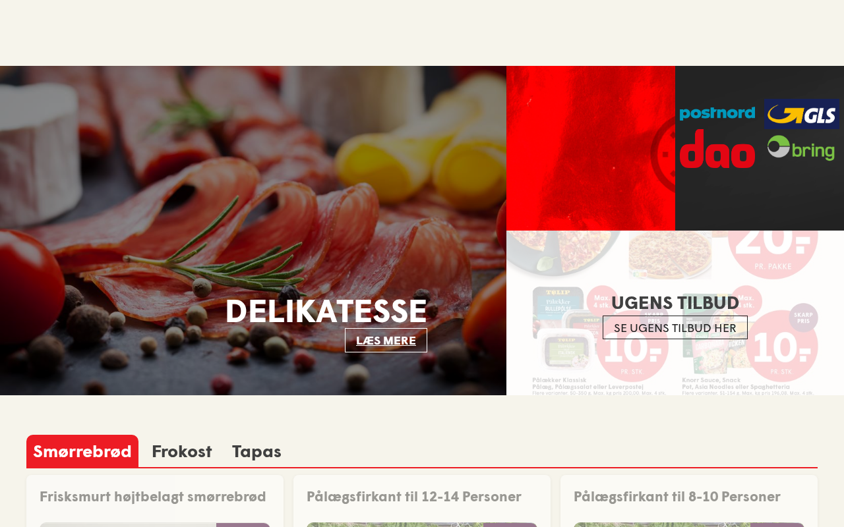This screenshot has width=844, height=527.
Task: Open Pålægsfirkant til 12-14 Personer title
Action: coord(414,497)
